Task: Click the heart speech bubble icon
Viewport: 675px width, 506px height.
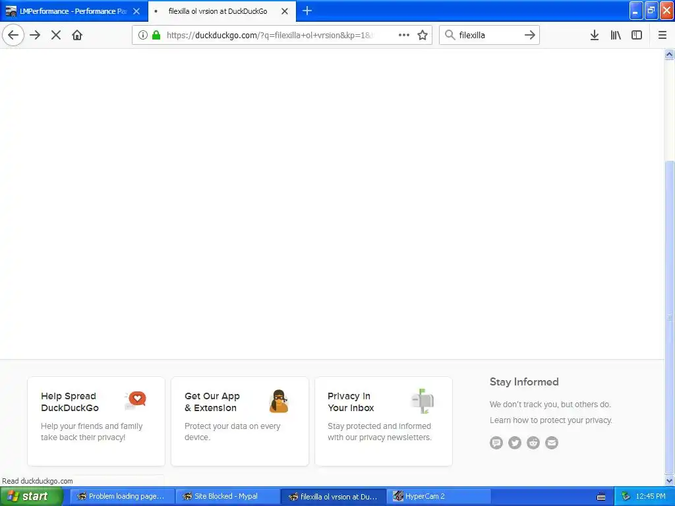Action: pyautogui.click(x=136, y=400)
